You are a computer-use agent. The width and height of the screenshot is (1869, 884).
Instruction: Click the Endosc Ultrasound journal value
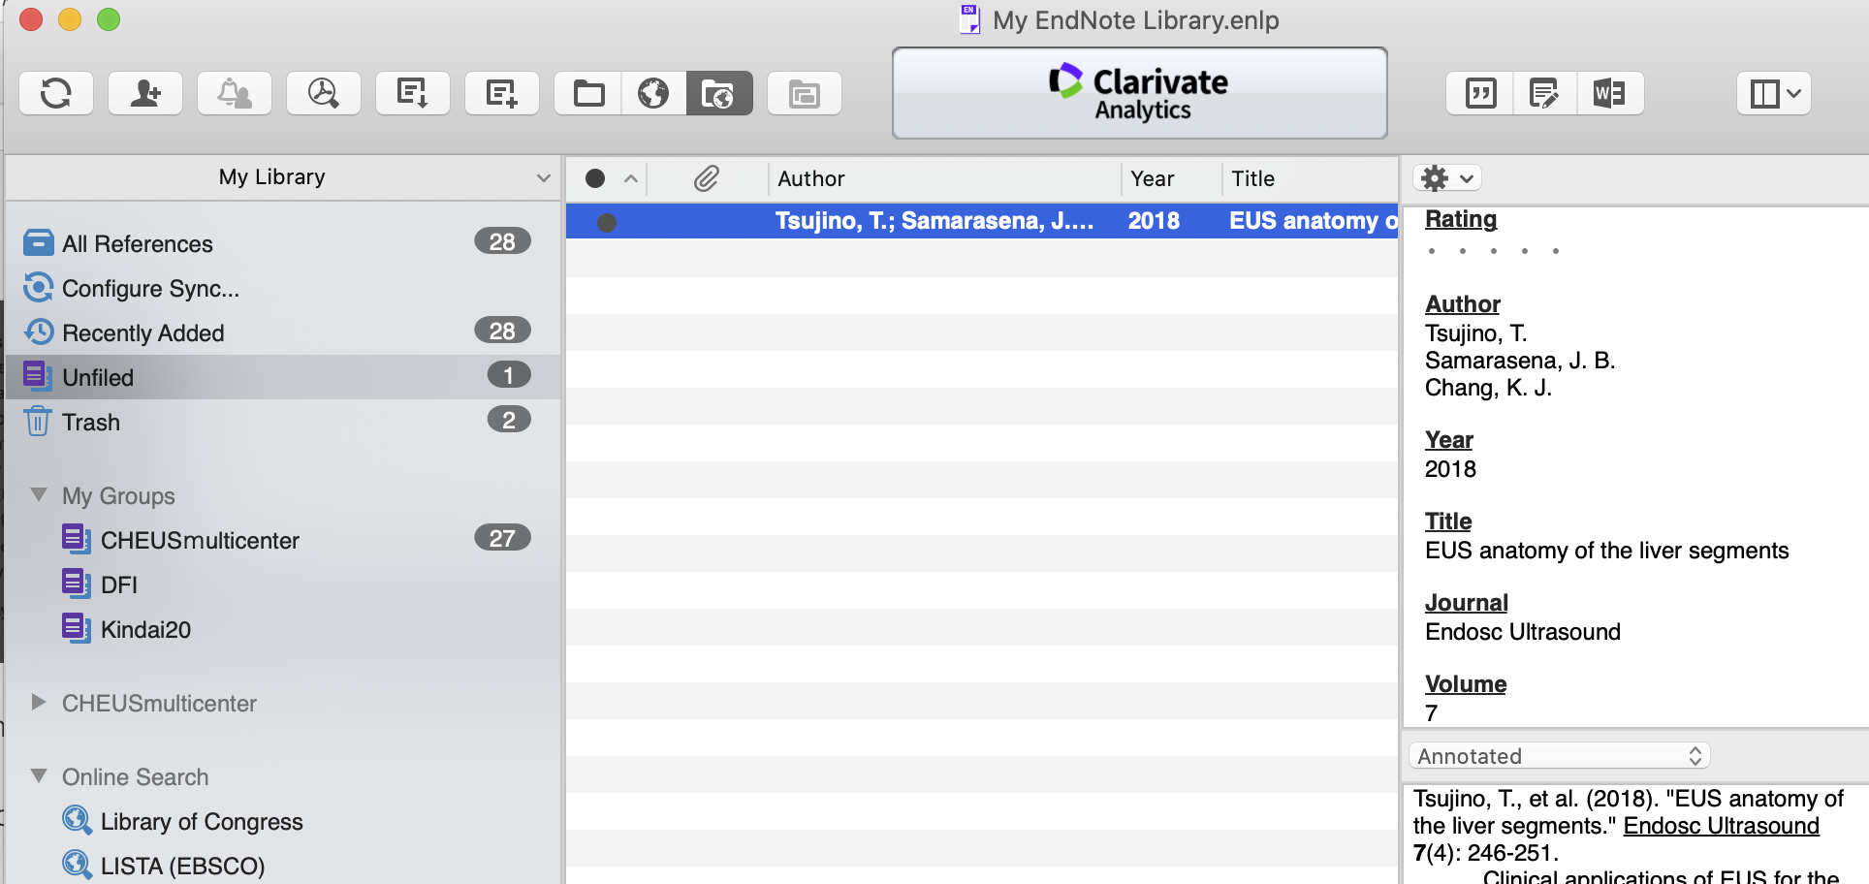tap(1522, 632)
